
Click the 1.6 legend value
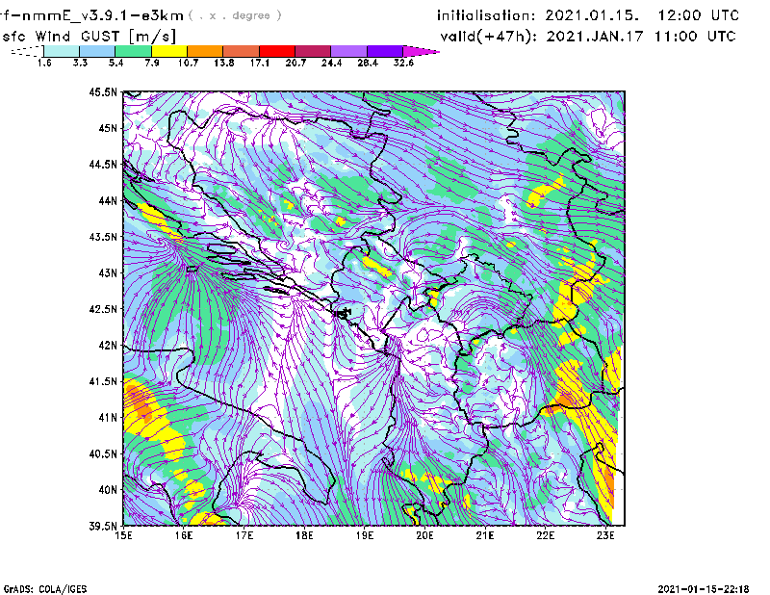[44, 63]
